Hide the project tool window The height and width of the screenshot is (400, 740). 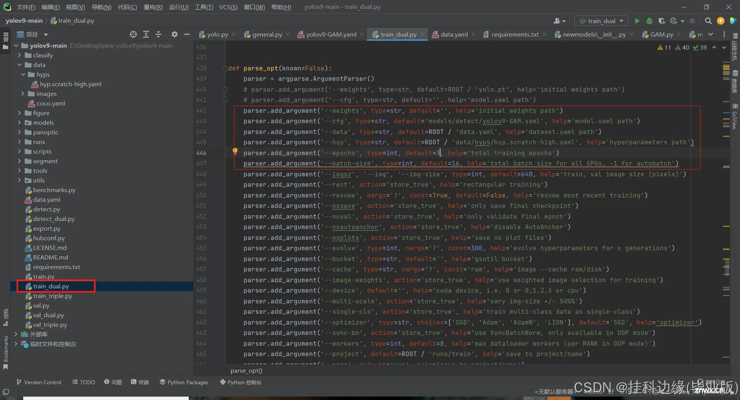click(x=187, y=34)
